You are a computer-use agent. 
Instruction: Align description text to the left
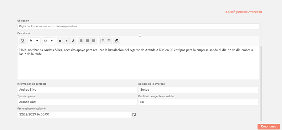[x=81, y=41]
